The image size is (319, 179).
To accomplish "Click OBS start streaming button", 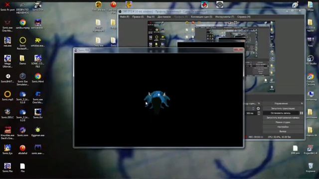I will tap(283, 108).
